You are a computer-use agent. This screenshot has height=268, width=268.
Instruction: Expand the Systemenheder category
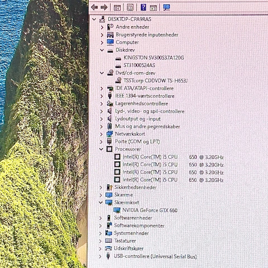click(100, 233)
